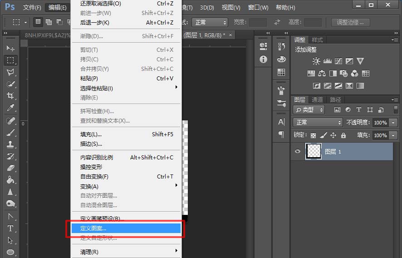Open the 不透明度 slider arrow
402x258 pixels.
[x=393, y=123]
